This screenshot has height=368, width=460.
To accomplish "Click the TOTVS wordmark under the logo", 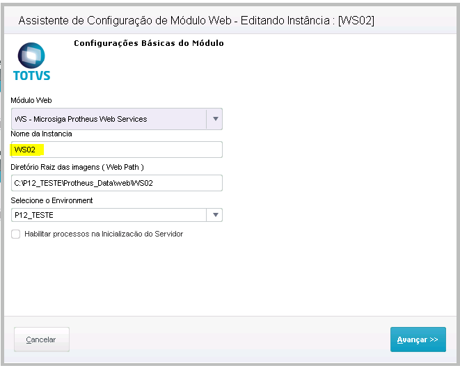I will click(32, 75).
